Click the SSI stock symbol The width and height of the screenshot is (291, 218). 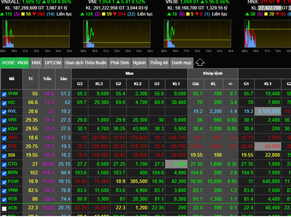(11, 155)
